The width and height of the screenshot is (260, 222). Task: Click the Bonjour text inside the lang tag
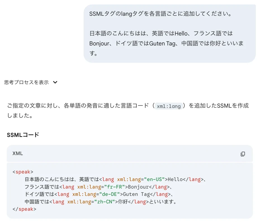click(x=140, y=187)
